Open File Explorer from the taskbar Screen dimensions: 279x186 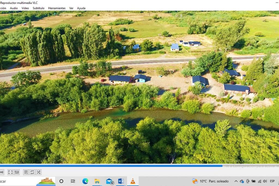coord(97,181)
